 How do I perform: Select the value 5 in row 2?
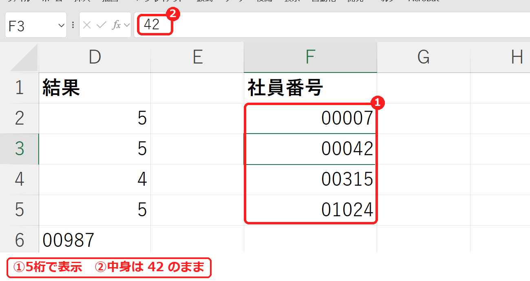point(95,119)
